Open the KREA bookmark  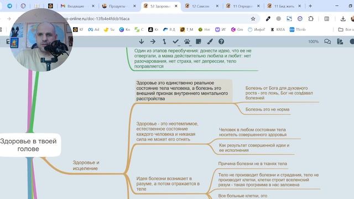278,29
